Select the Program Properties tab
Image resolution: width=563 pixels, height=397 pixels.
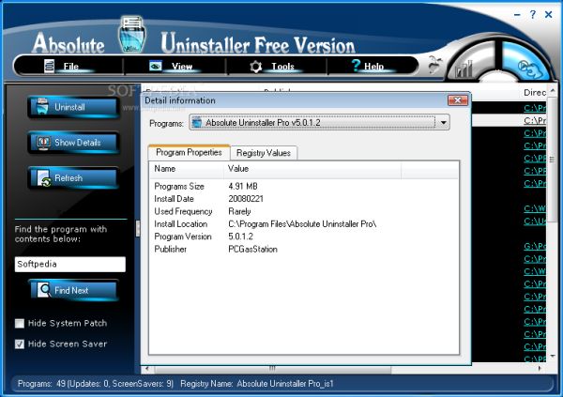tap(189, 152)
